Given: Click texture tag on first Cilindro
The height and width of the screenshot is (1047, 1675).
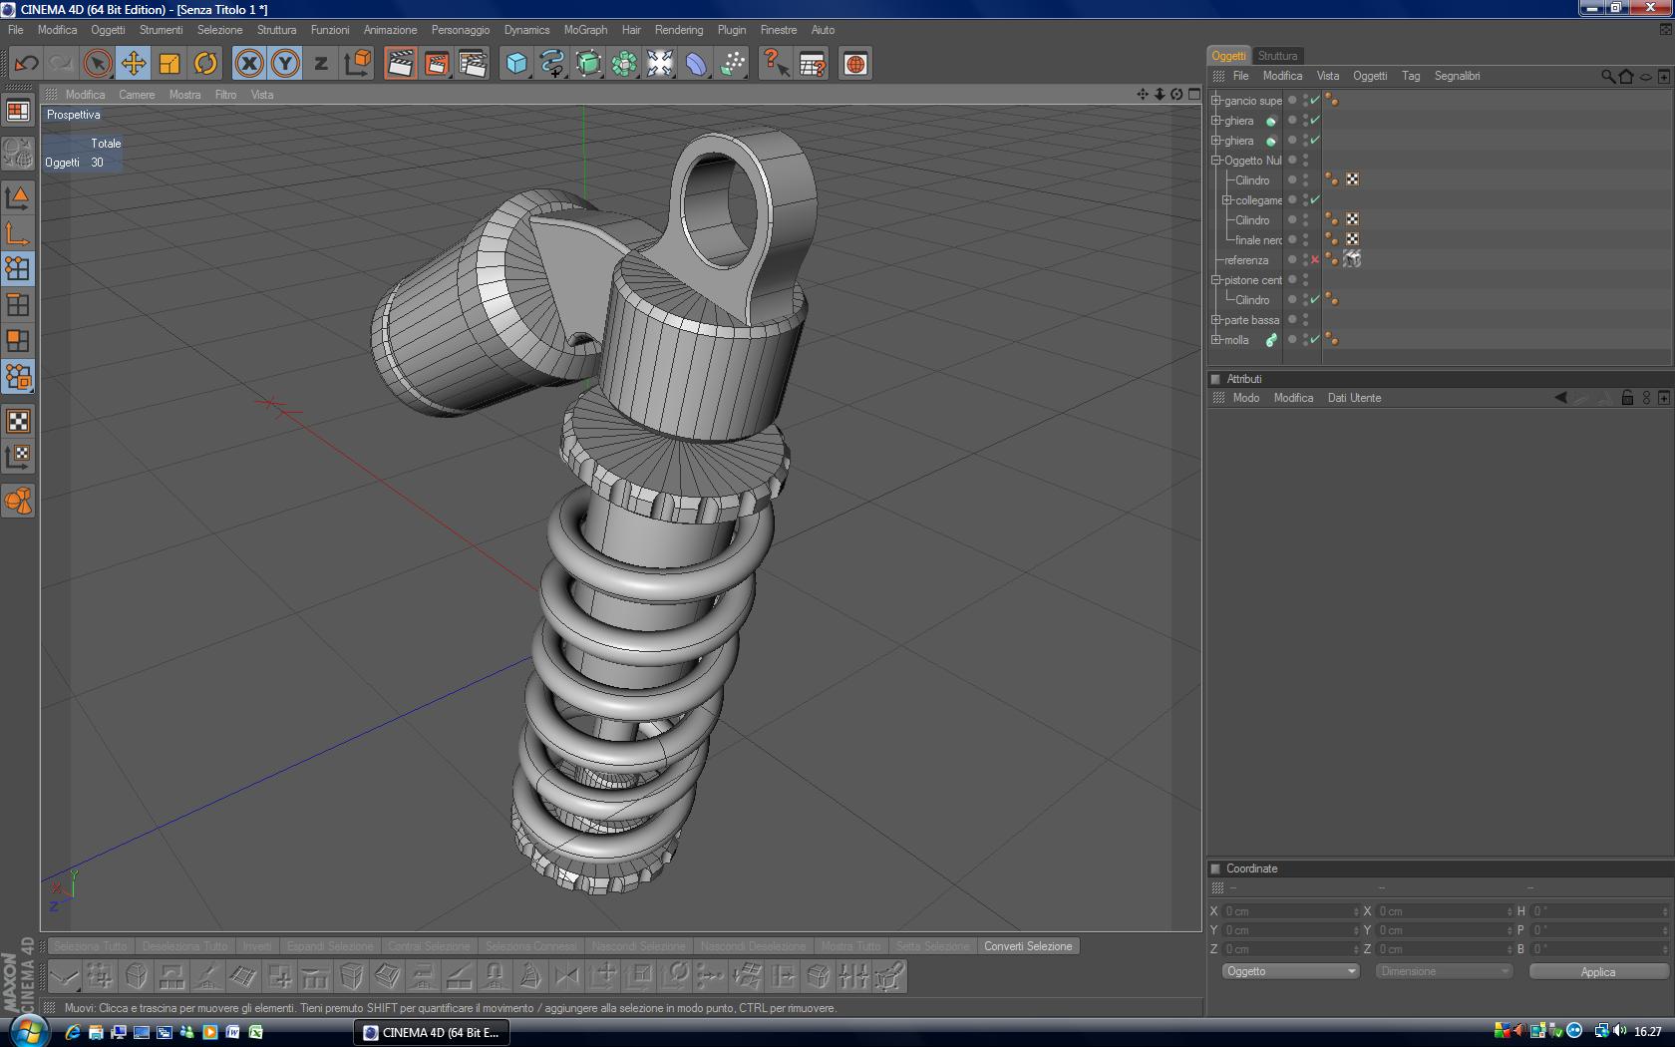Looking at the screenshot, I should coord(1352,179).
